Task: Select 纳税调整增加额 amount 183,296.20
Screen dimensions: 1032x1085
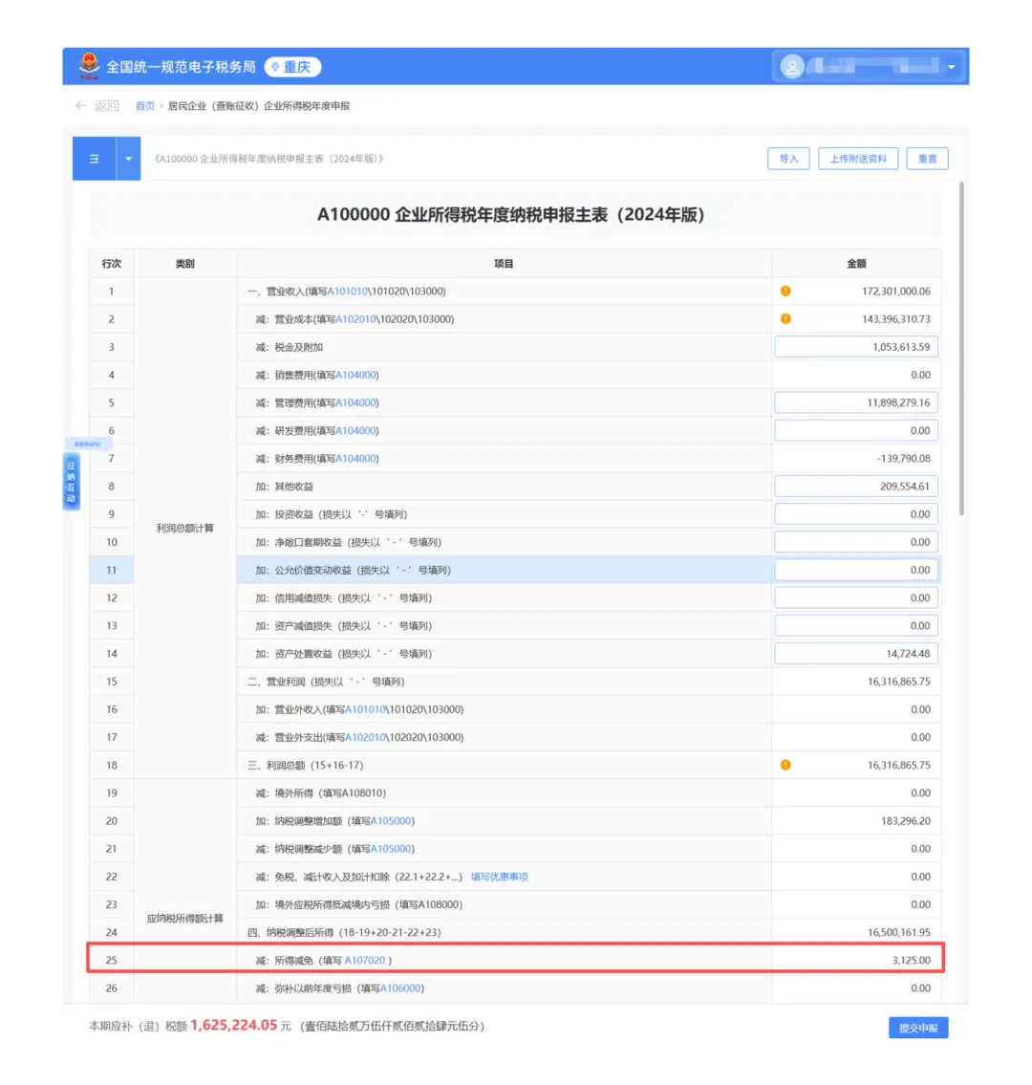Action: tap(906, 820)
